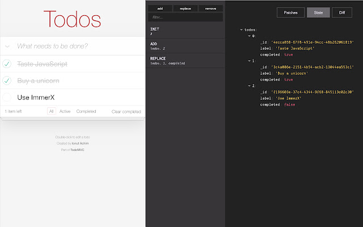This screenshot has height=227, width=363.
Task: Collapse the 'todos' tree node
Action: (x=241, y=30)
